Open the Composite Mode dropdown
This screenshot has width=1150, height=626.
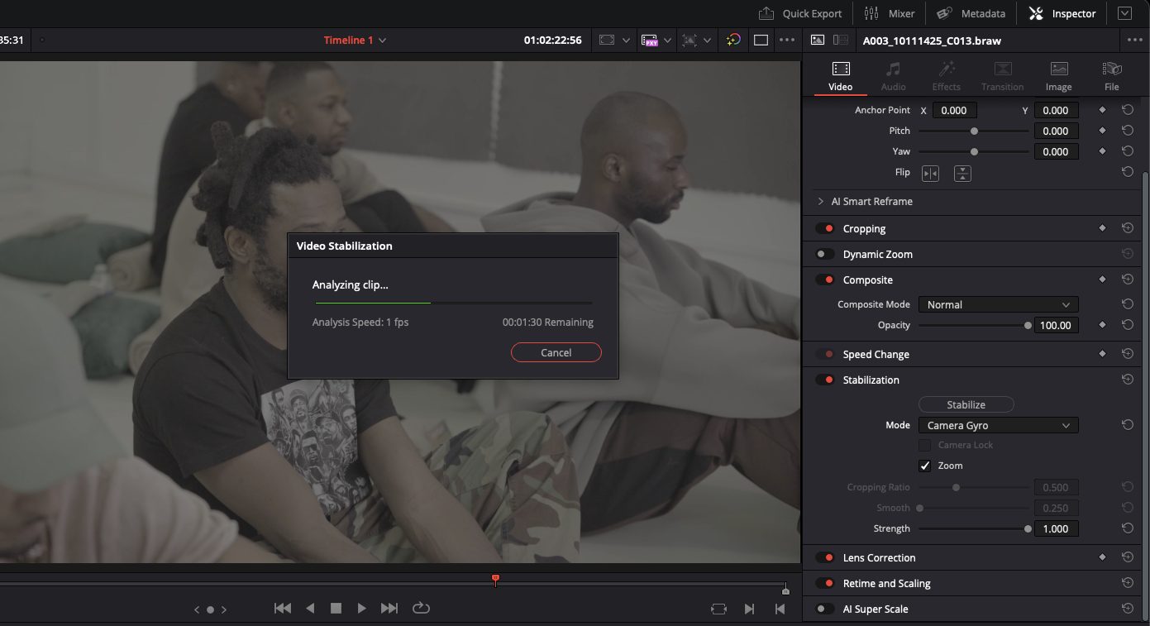[997, 304]
